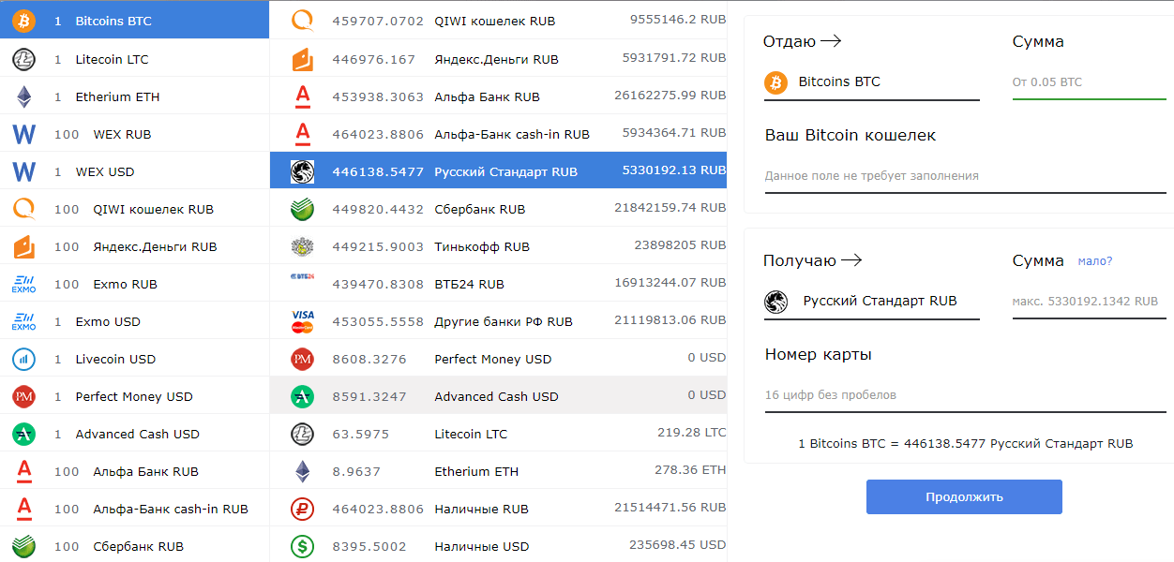
Task: Select Livecoin USD in the give list
Action: click(x=134, y=359)
